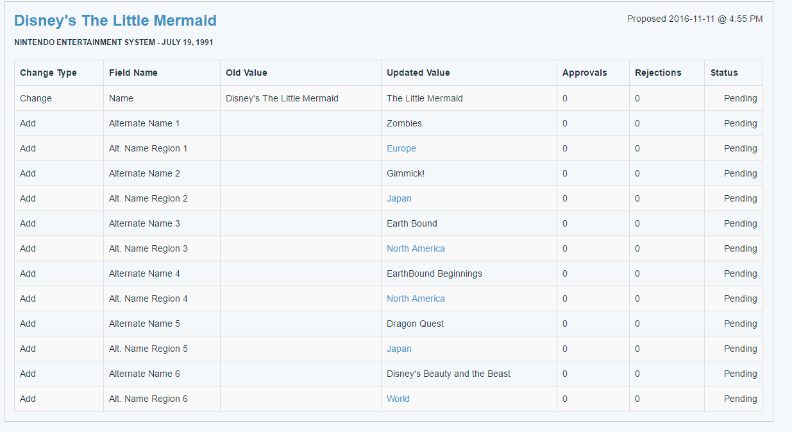Open the Japan link for Alt. Name Region 2
The image size is (792, 432).
(399, 198)
